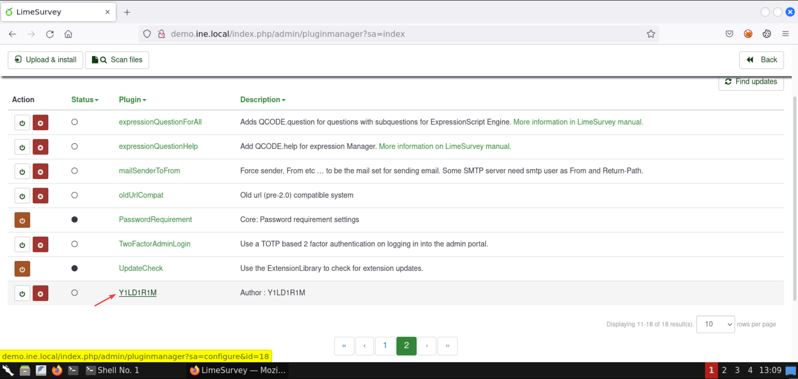
Task: Click Scan files button
Action: (117, 60)
